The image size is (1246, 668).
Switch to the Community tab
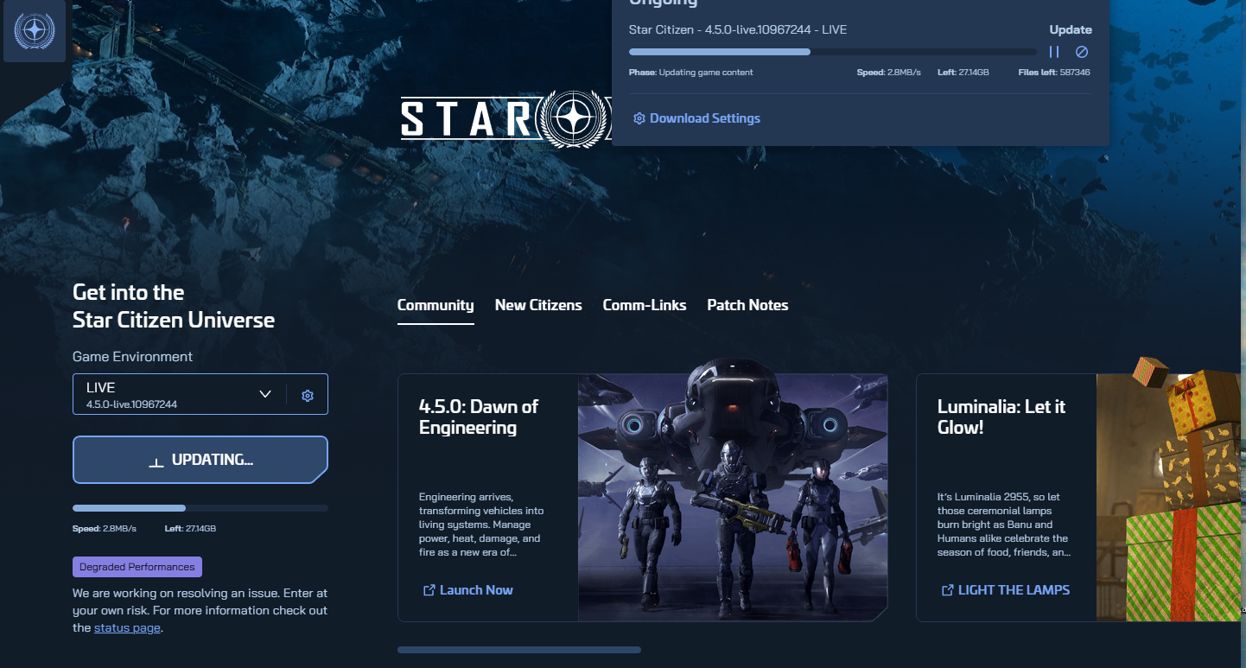click(435, 305)
